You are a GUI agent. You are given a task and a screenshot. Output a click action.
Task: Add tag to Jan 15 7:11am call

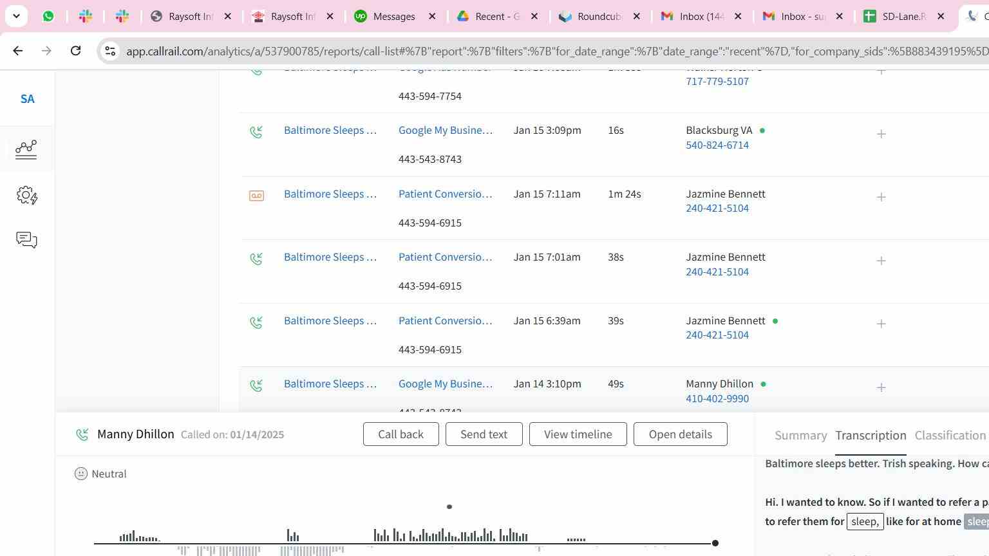pyautogui.click(x=881, y=197)
